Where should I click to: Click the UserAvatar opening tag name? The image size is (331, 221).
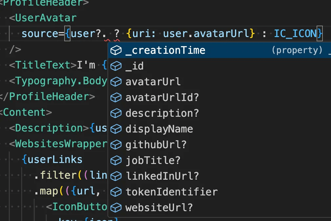tap(46, 18)
